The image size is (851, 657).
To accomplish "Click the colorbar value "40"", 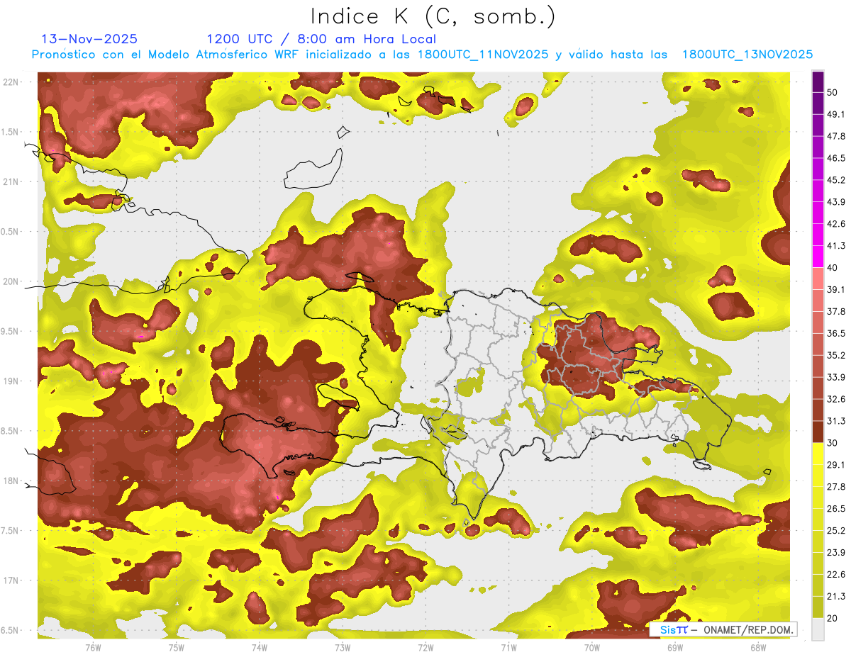I will (x=833, y=267).
